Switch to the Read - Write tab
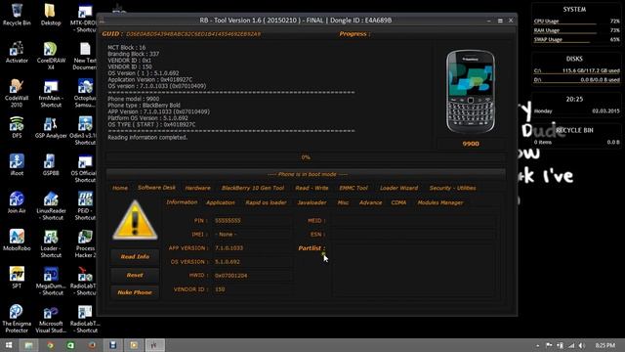The height and width of the screenshot is (352, 625). click(312, 188)
